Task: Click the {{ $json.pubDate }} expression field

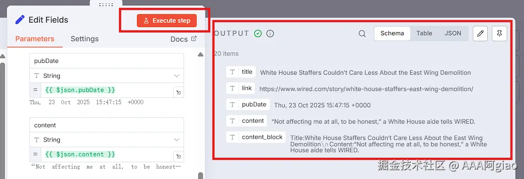Action: [x=107, y=90]
